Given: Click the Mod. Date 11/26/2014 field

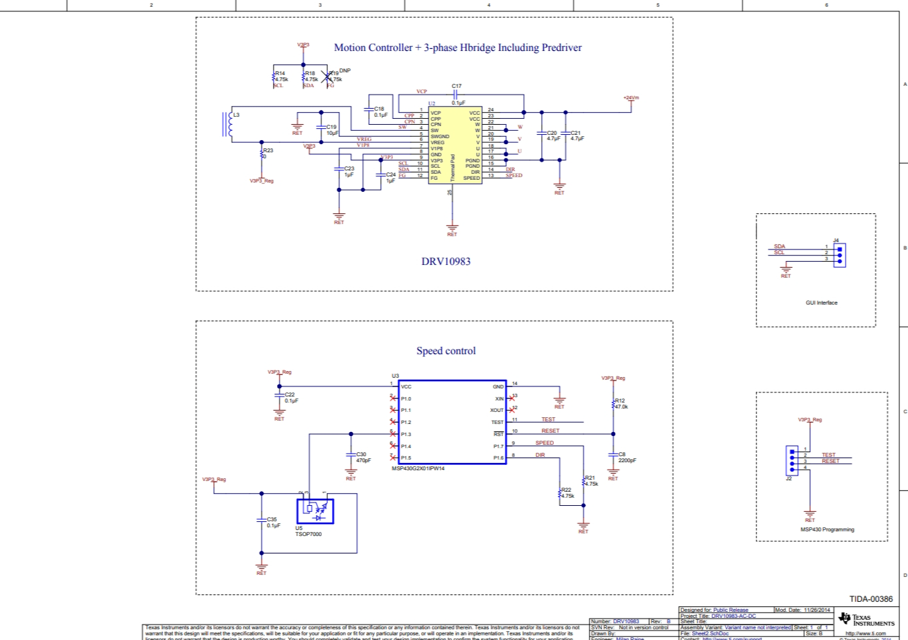Looking at the screenshot, I should 802,610.
